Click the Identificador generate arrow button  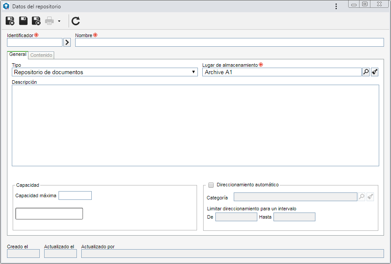coord(67,42)
